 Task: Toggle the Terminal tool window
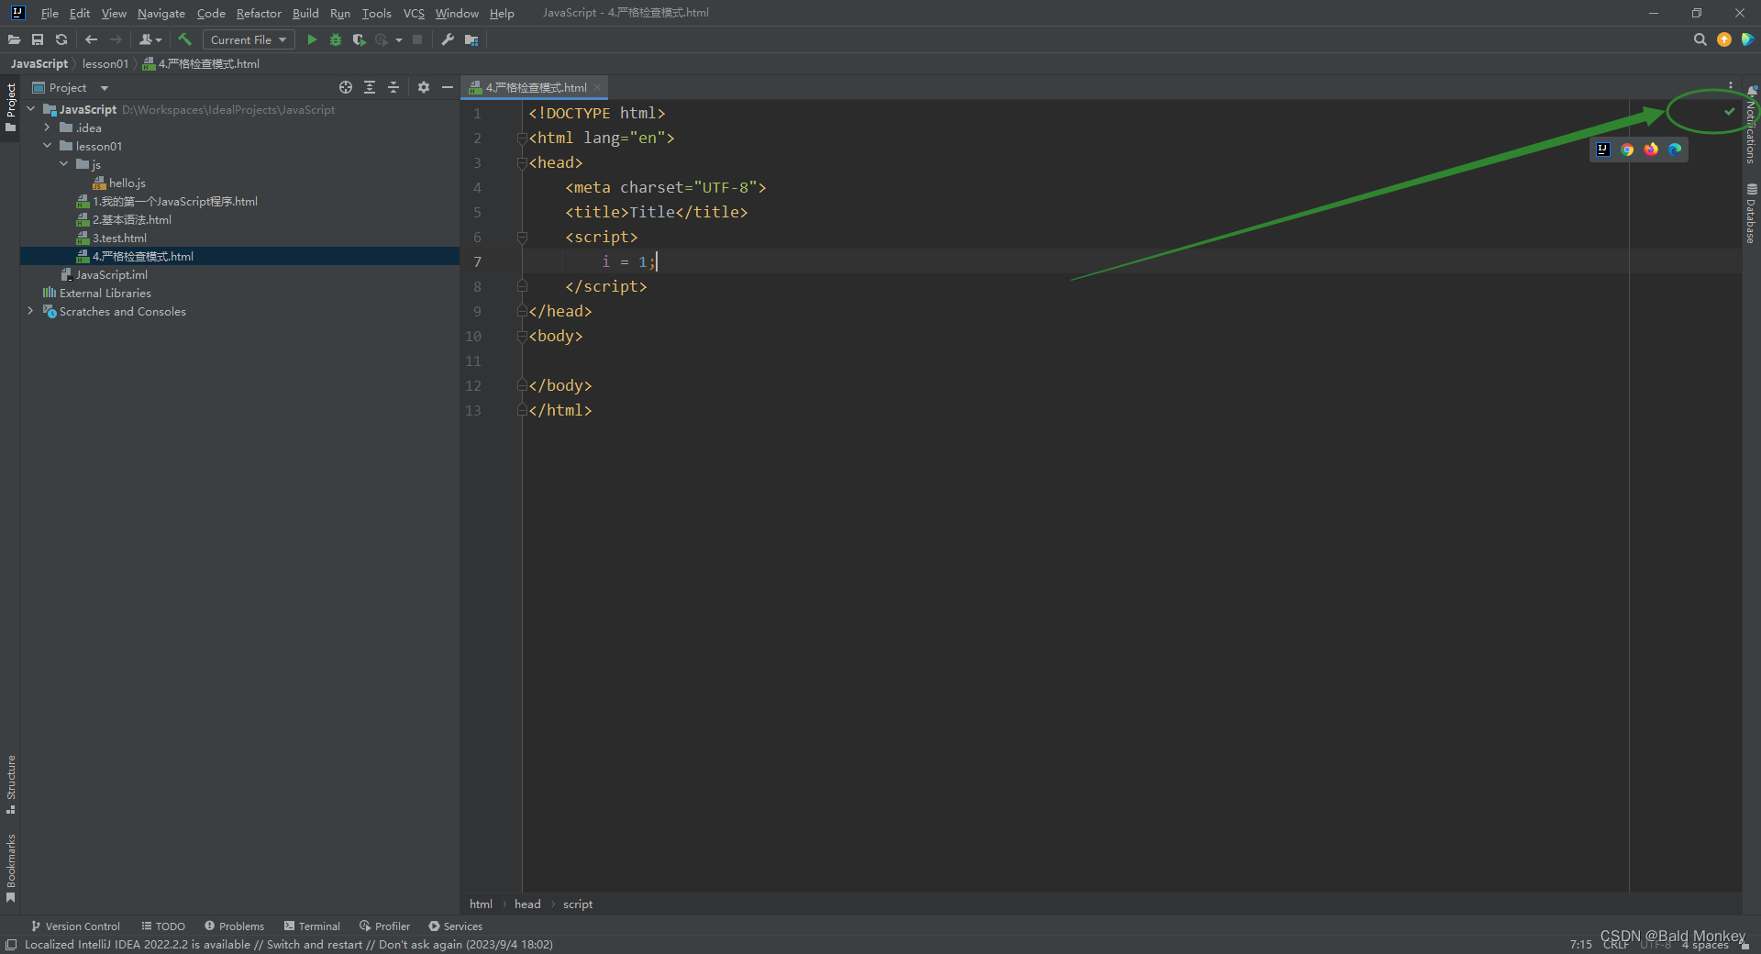(312, 926)
